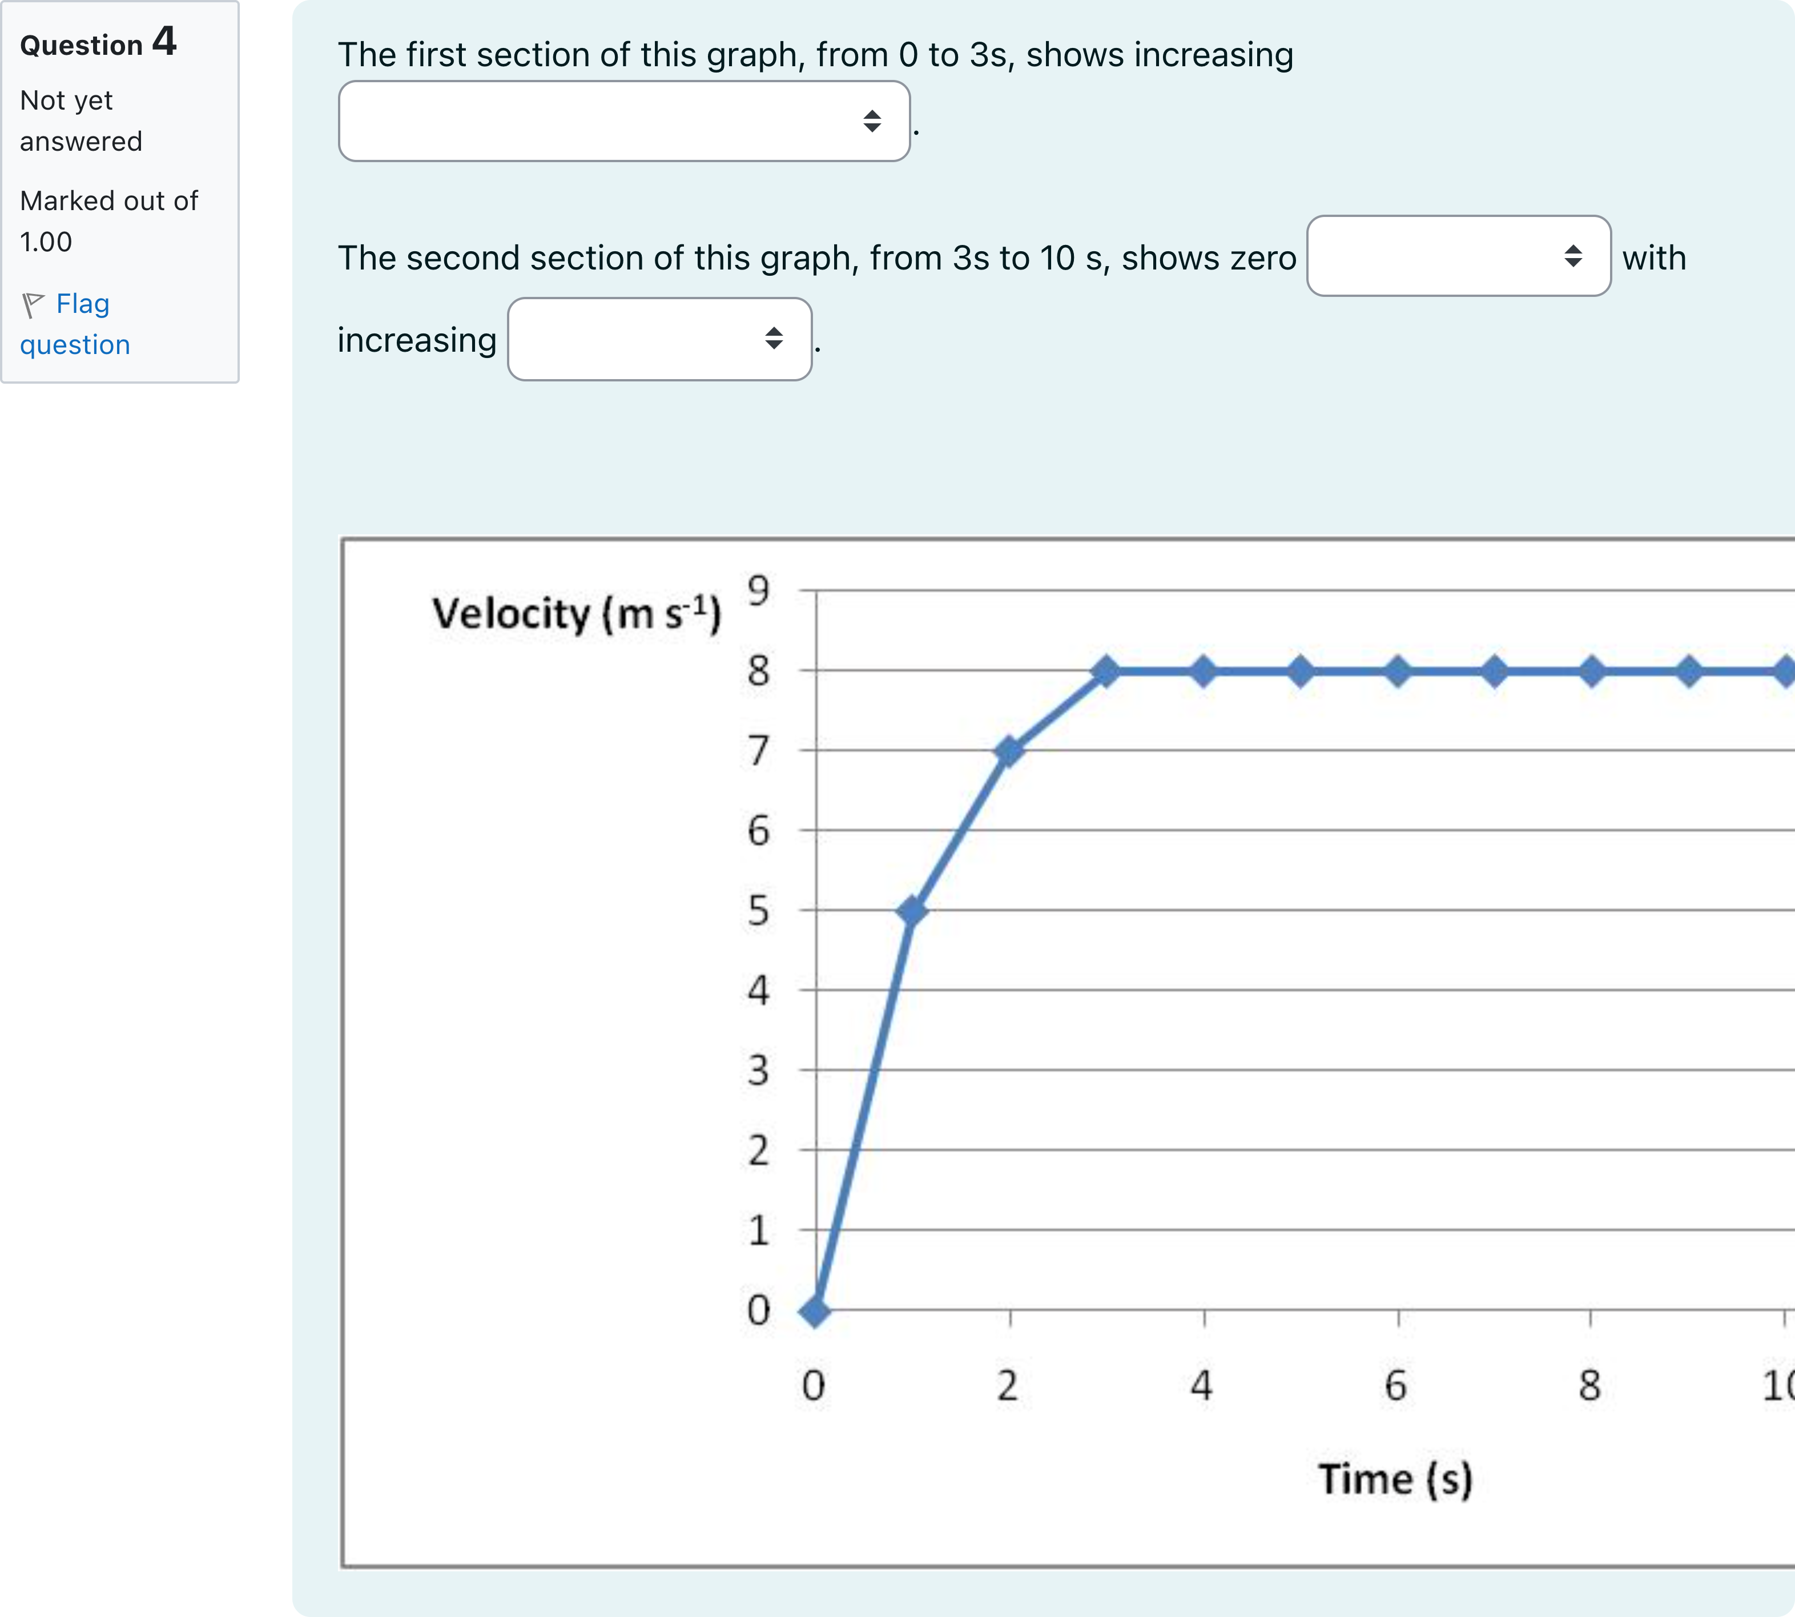Click the flag icon beside Flag question
Image resolution: width=1795 pixels, height=1617 pixels.
tap(33, 305)
